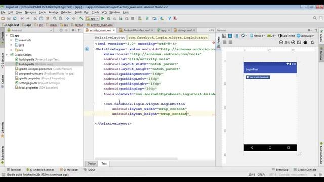Click the green Run app button
The width and height of the screenshot is (324, 182).
tap(102, 18)
